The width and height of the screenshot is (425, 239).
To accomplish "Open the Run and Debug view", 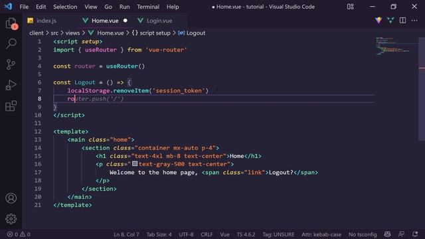I will (11, 85).
